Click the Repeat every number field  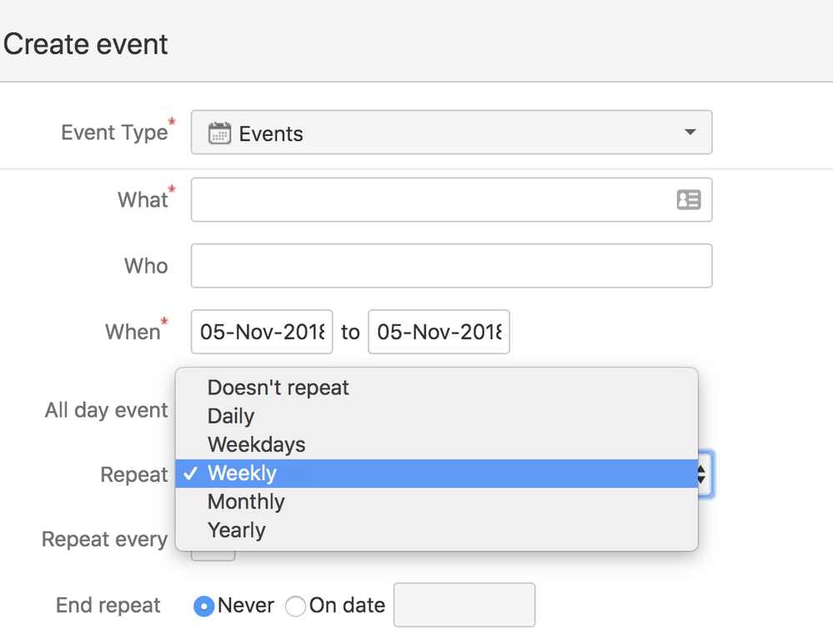(213, 555)
